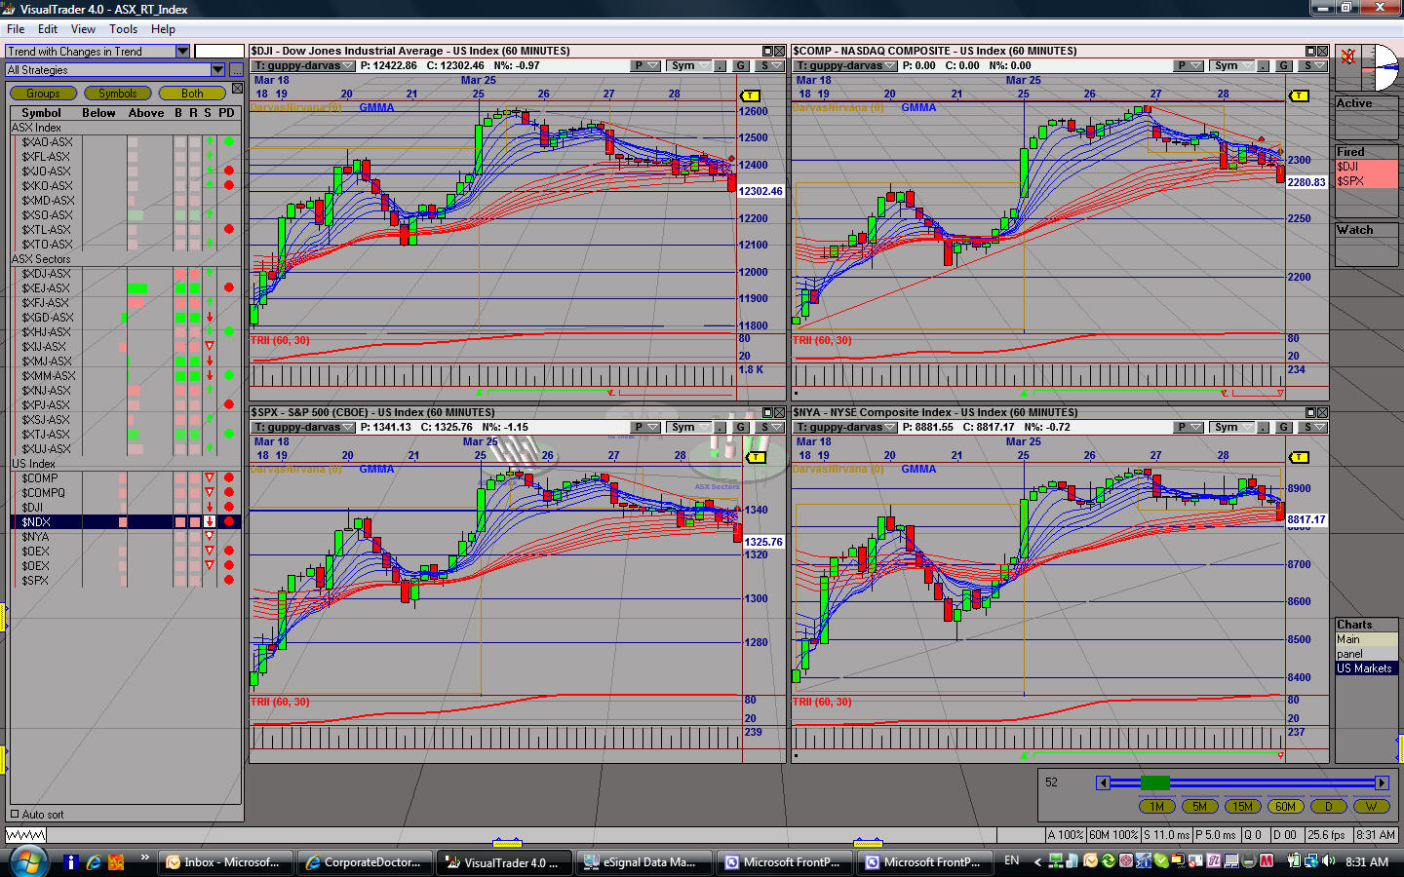The width and height of the screenshot is (1404, 877).
Task: Click the yellow T marker on $DJI chart
Action: pos(750,95)
